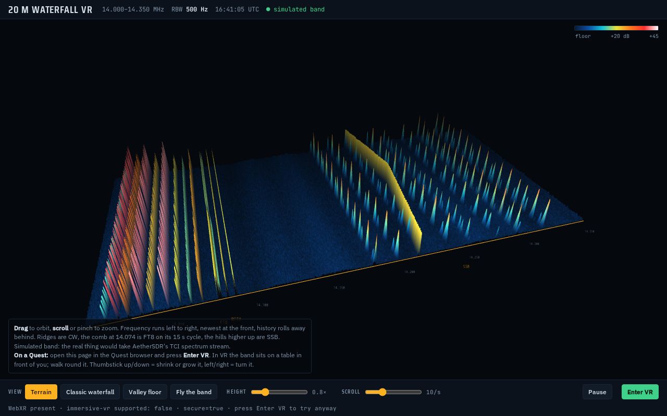Viewport: 667px width, 416px height.
Task: Click the 14.100 frequency axis label
Action: pos(262,305)
